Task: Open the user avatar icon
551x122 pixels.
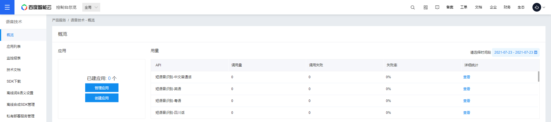Action: (537, 7)
